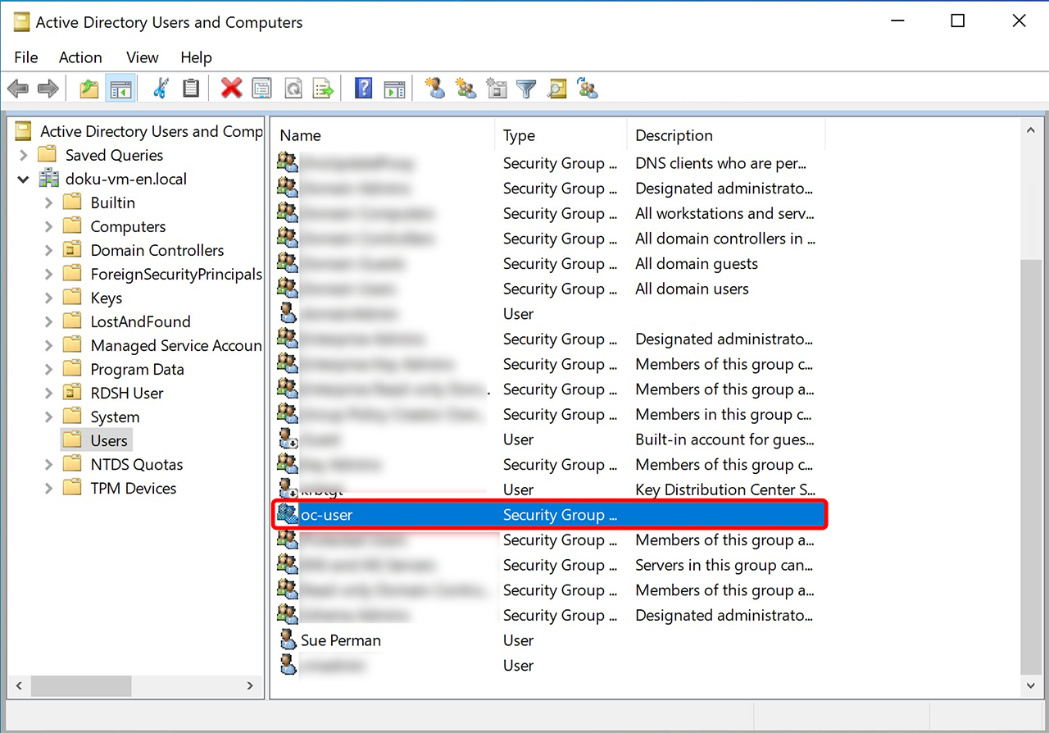Image resolution: width=1049 pixels, height=733 pixels.
Task: Click the clipboard Copy icon
Action: click(x=191, y=89)
